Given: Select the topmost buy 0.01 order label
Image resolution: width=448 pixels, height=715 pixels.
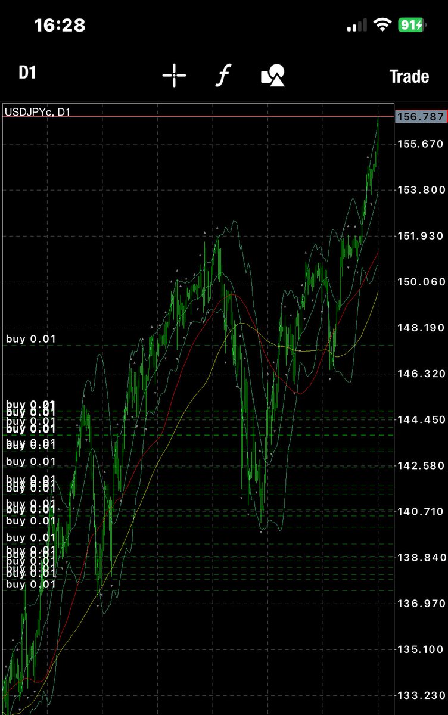Looking at the screenshot, I should coord(31,339).
